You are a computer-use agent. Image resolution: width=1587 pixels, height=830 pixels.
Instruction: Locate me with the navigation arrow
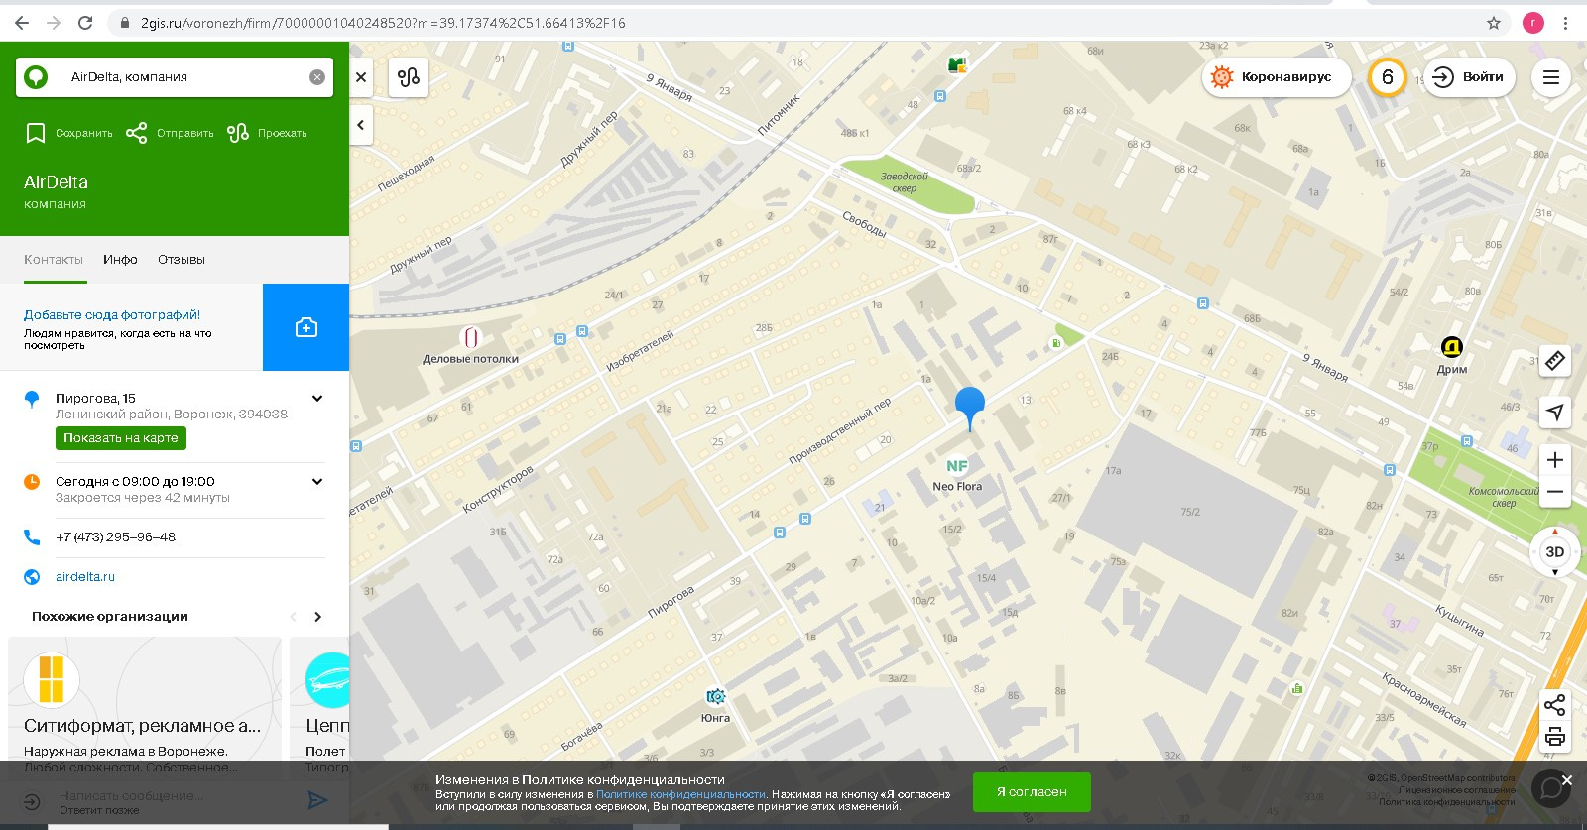1555,413
